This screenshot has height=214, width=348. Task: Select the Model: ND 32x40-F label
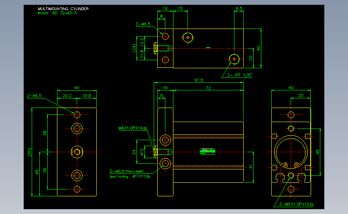(57, 13)
